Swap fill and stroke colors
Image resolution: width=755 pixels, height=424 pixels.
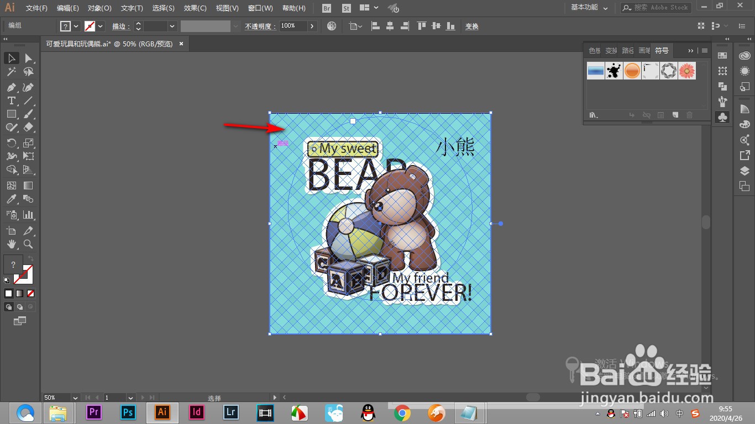click(x=31, y=258)
